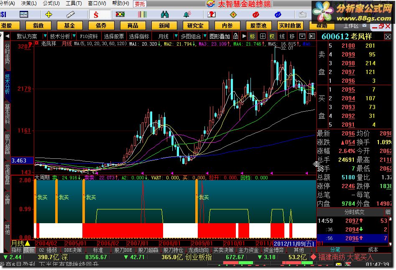The height and width of the screenshot is (270, 396).
Task: Click the 研究室 yellow button
Action: tap(195, 25)
